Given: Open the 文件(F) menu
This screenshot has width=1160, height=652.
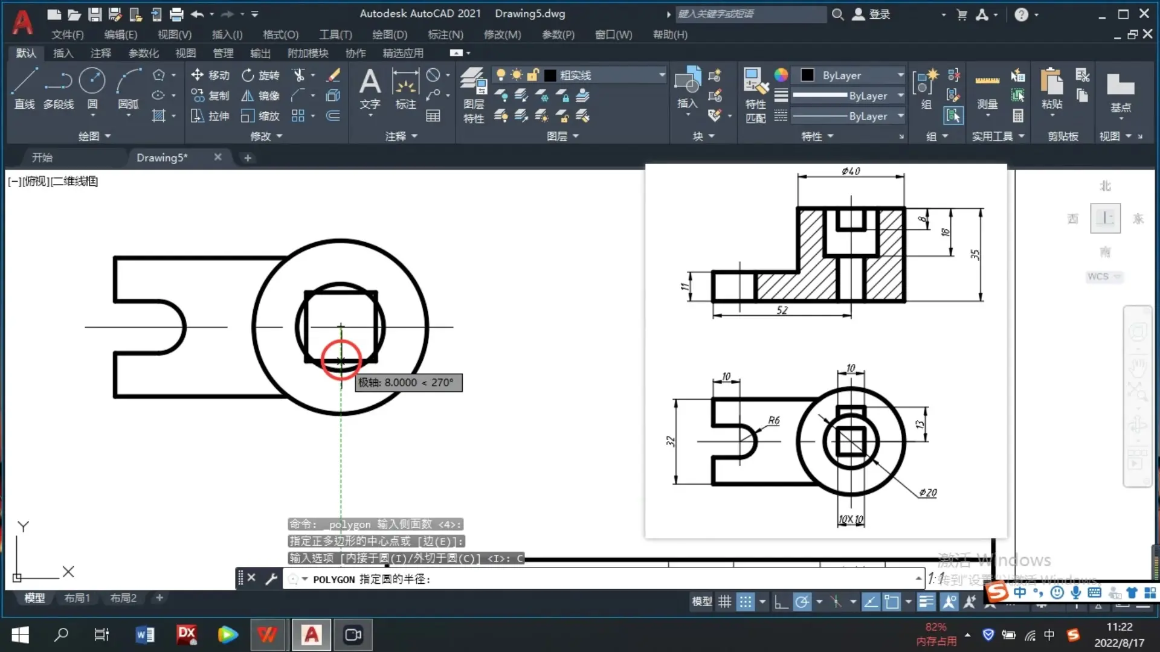Looking at the screenshot, I should 67,34.
